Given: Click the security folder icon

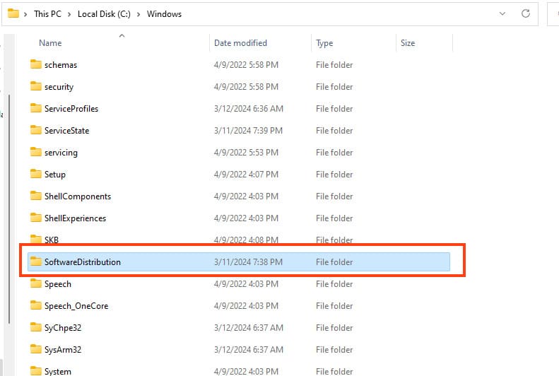Looking at the screenshot, I should tap(36, 86).
